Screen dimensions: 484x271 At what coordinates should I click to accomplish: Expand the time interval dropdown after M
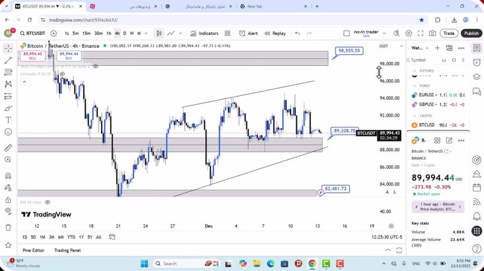[146, 33]
